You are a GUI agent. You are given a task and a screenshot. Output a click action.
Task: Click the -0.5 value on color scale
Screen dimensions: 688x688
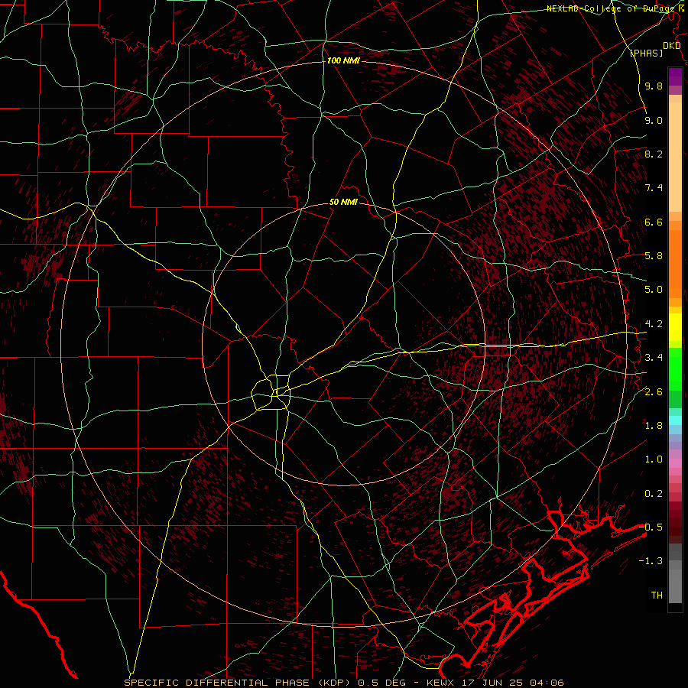click(651, 527)
